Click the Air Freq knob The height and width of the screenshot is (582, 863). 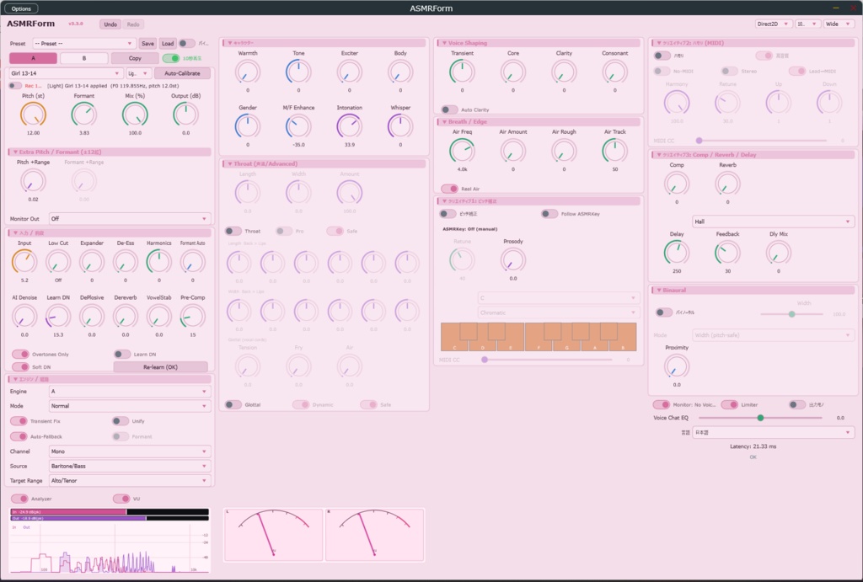(463, 151)
